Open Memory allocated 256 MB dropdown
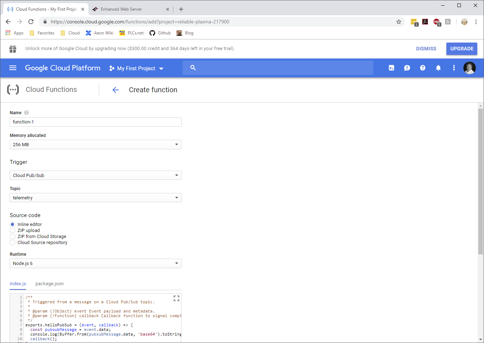This screenshot has height=343, width=484. pyautogui.click(x=96, y=144)
